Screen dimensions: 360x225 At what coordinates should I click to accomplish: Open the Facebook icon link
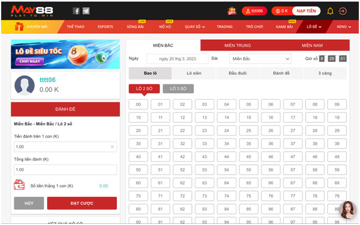[x=76, y=11]
